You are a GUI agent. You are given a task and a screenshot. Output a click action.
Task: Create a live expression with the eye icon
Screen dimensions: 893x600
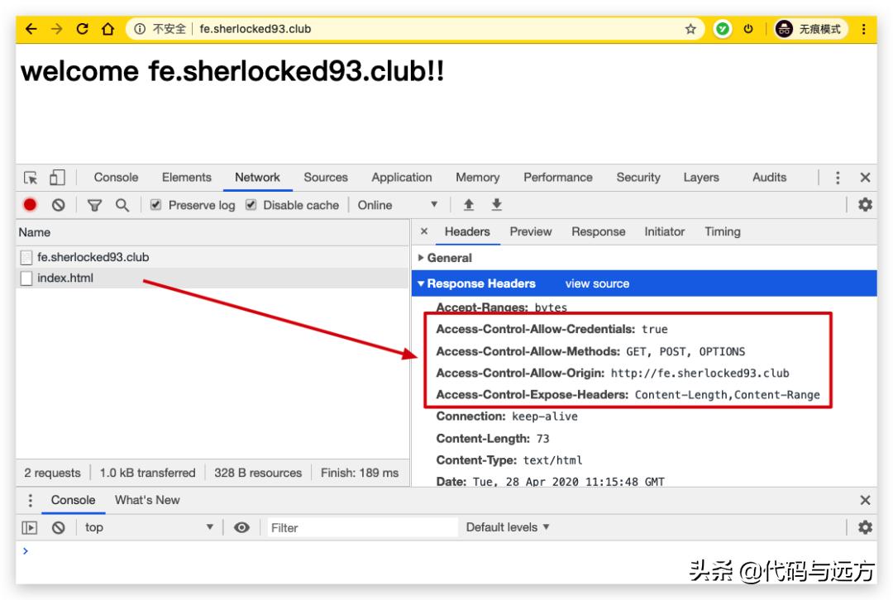click(241, 528)
